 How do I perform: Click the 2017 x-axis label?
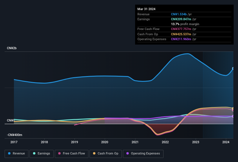click(14, 142)
